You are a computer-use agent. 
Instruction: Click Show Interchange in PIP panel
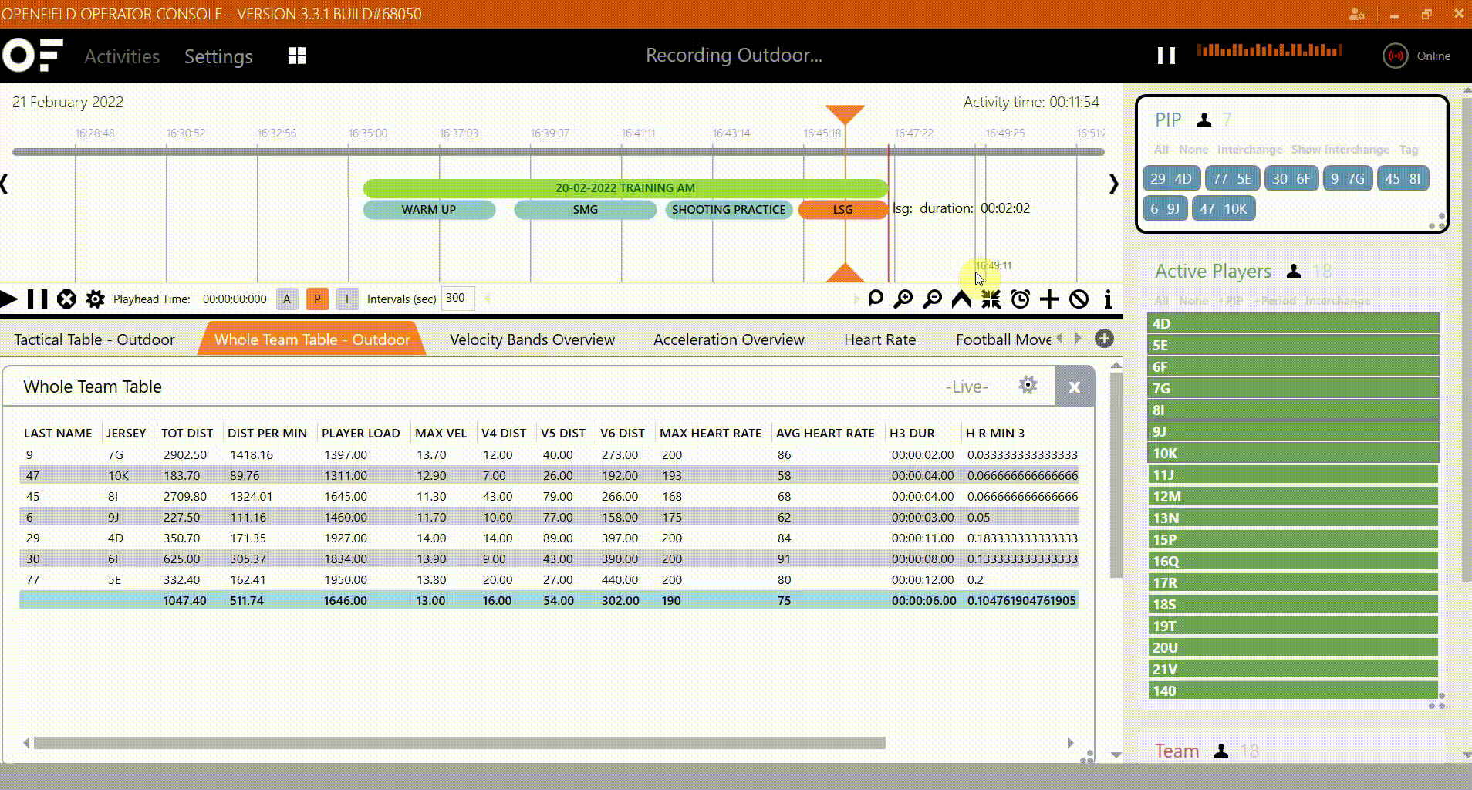(1339, 149)
